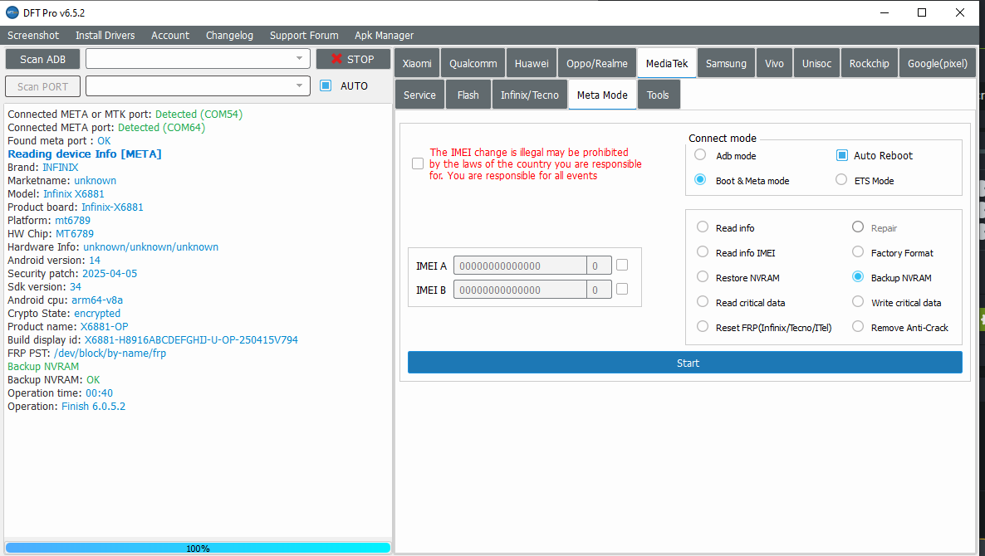Check the IMEI change disclaimer checkbox
The height and width of the screenshot is (556, 985).
click(418, 163)
